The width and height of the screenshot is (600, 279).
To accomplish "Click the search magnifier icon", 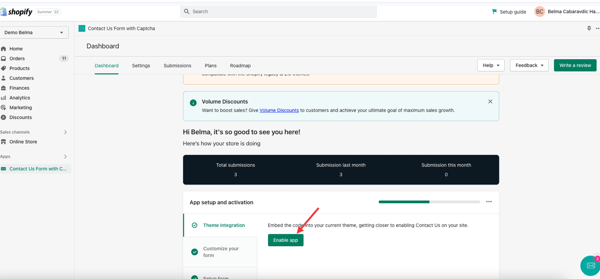I will (187, 11).
